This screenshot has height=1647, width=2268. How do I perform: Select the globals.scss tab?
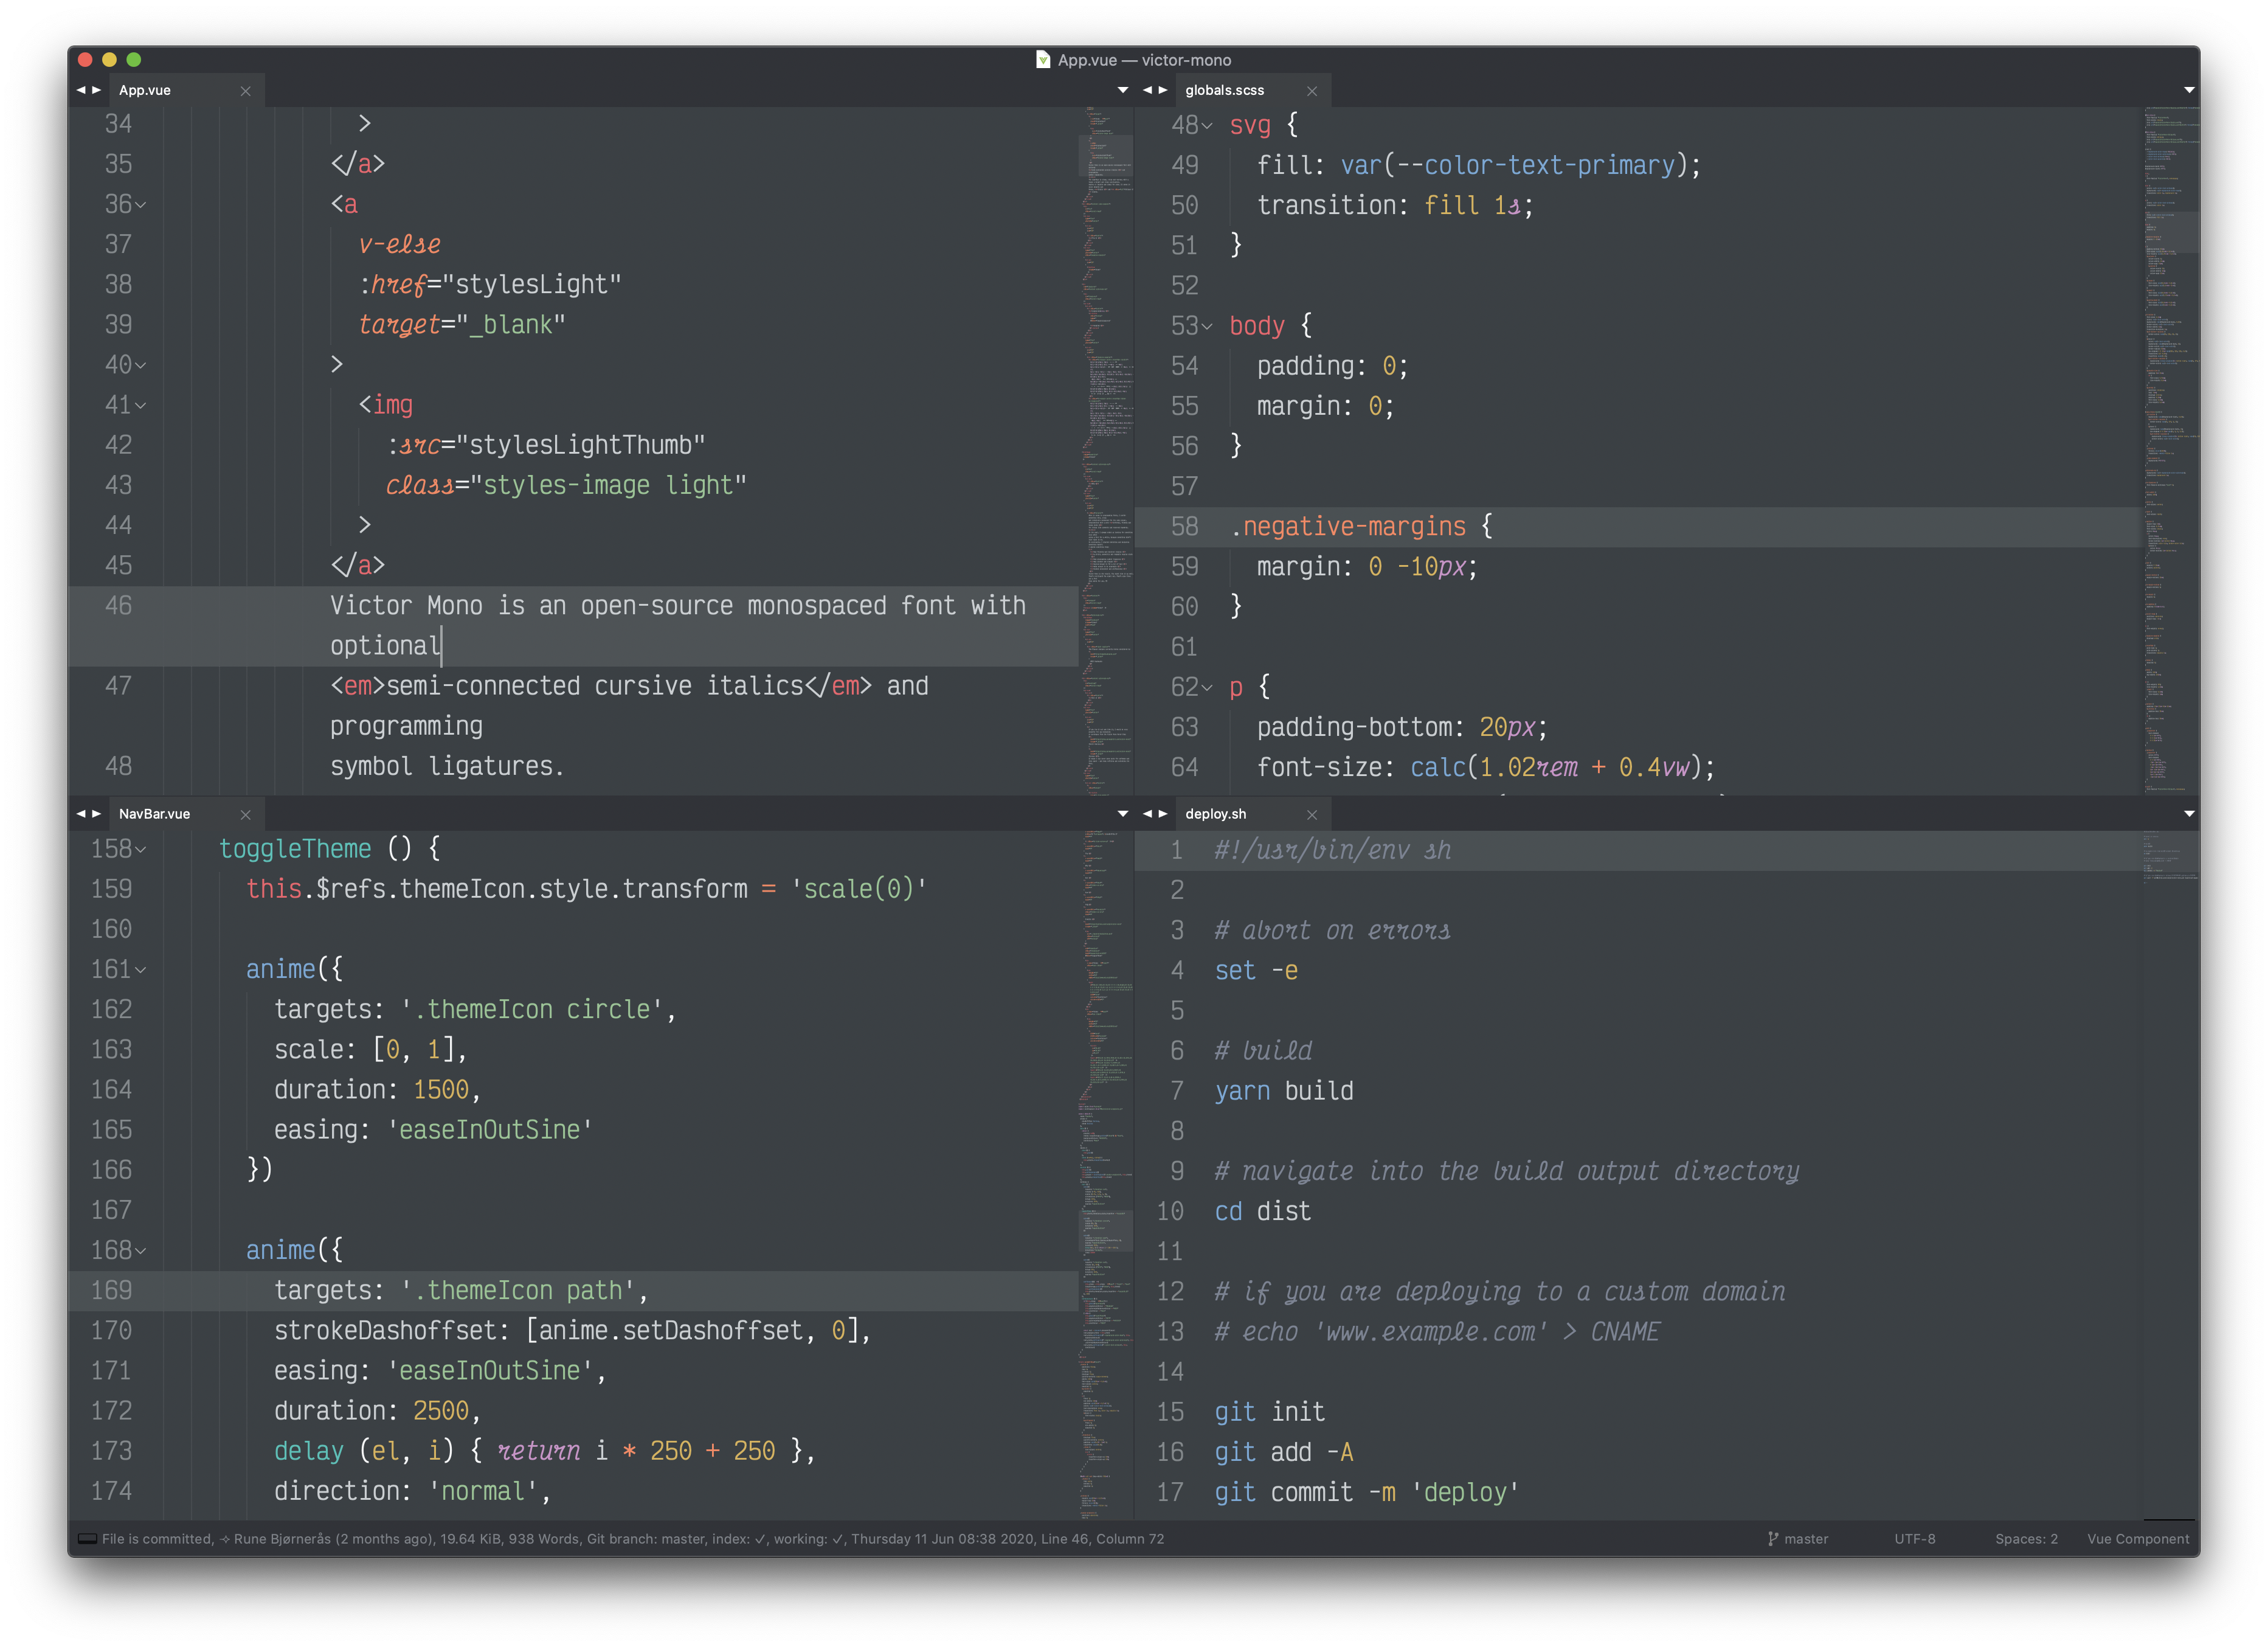[1224, 90]
